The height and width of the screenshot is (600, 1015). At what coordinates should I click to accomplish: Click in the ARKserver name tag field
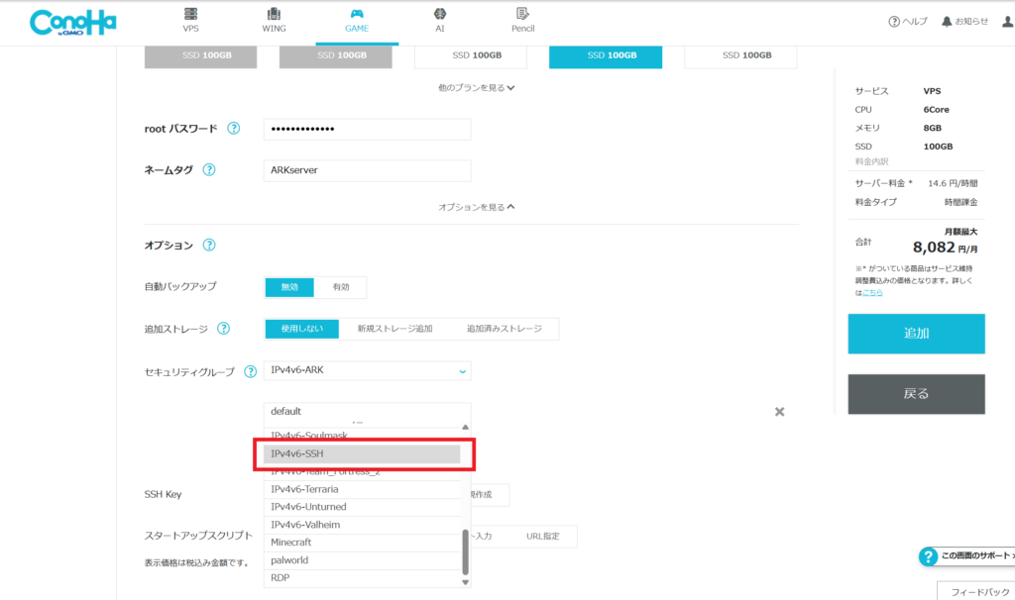click(x=367, y=169)
